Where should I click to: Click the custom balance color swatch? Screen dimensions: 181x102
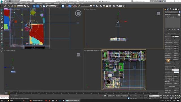point(176,72)
